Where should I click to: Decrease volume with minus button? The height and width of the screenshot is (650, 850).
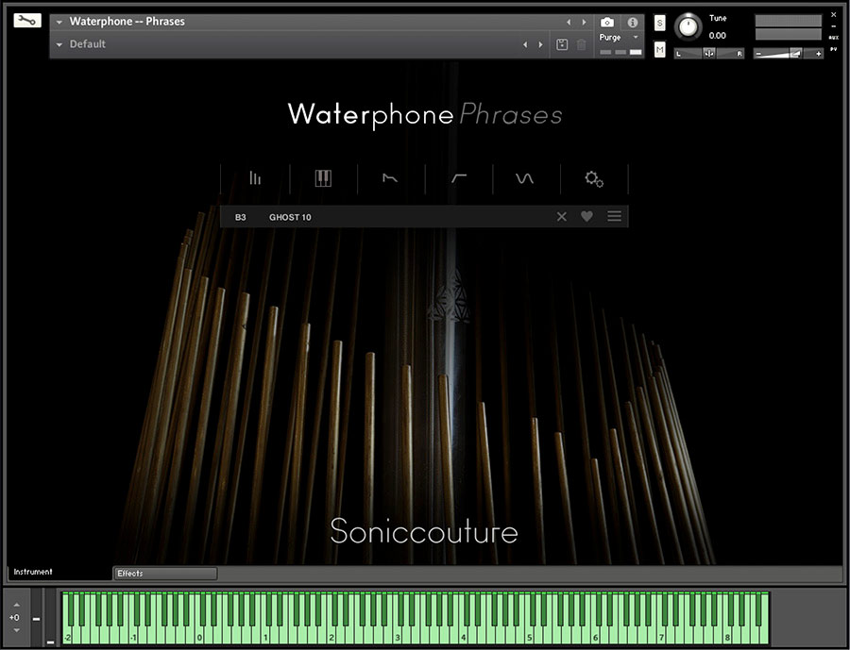(x=757, y=54)
